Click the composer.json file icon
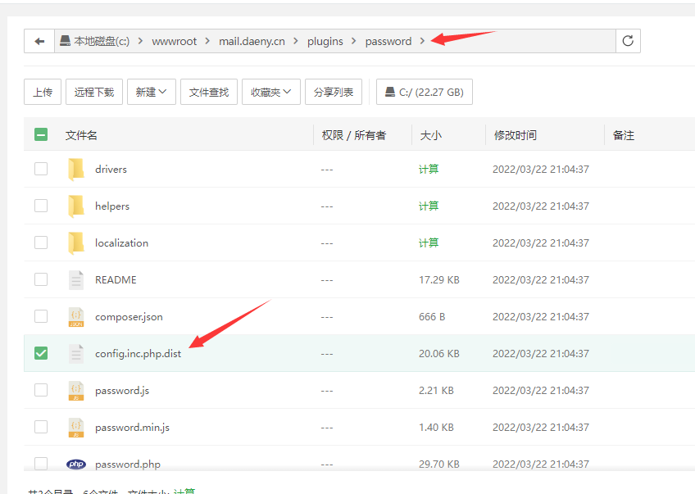 coord(76,317)
